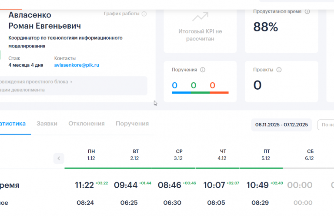This screenshot has width=334, height=216.
Task: Select the ВТ 2.12 day column header
Action: [x=135, y=155]
